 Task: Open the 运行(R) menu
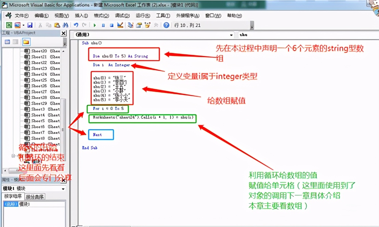point(143,16)
